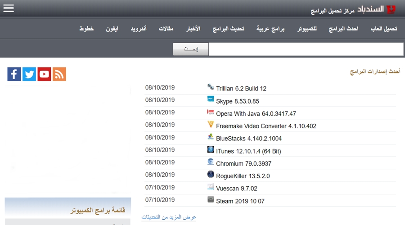Click أحدث إصدارات البرامج heading
The image size is (405, 225).
[x=375, y=71]
